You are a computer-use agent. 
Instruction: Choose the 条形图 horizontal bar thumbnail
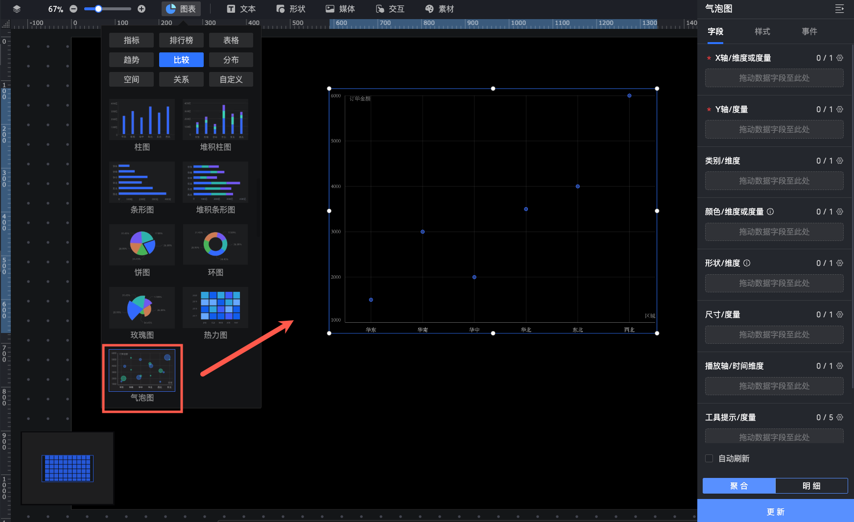pyautogui.click(x=142, y=182)
